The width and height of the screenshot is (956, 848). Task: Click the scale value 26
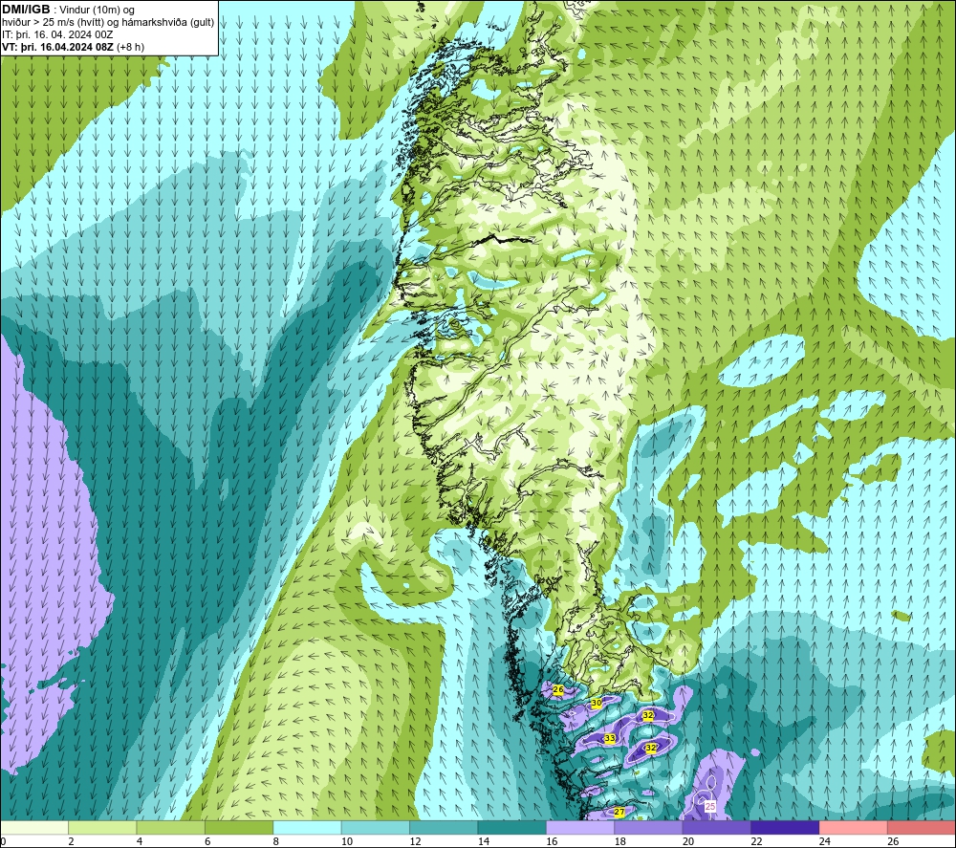click(893, 841)
